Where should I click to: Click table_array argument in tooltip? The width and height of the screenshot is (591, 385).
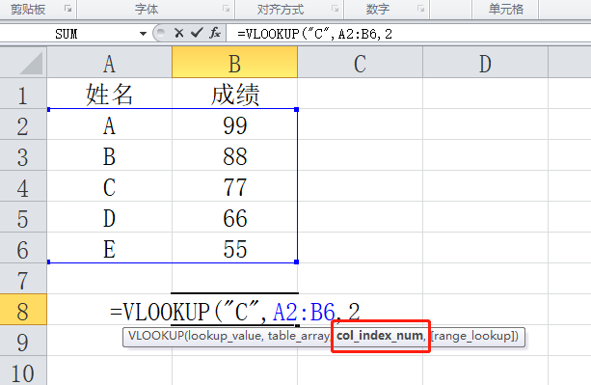pos(299,336)
